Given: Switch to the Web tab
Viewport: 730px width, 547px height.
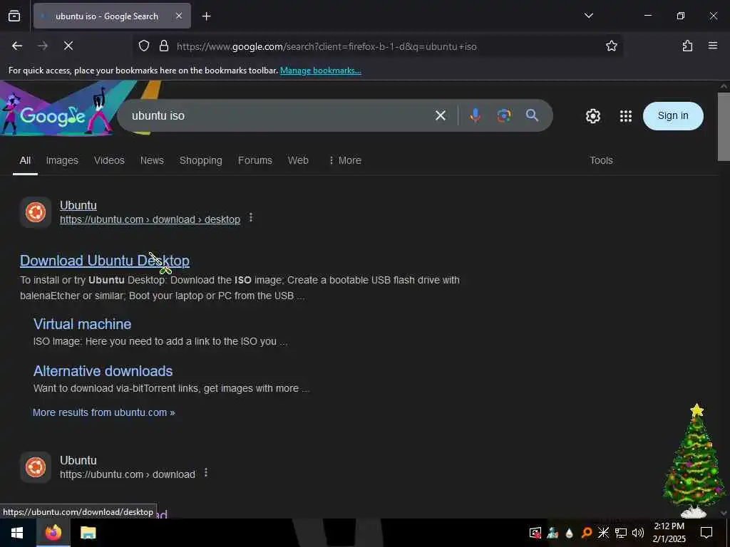Looking at the screenshot, I should [x=298, y=160].
